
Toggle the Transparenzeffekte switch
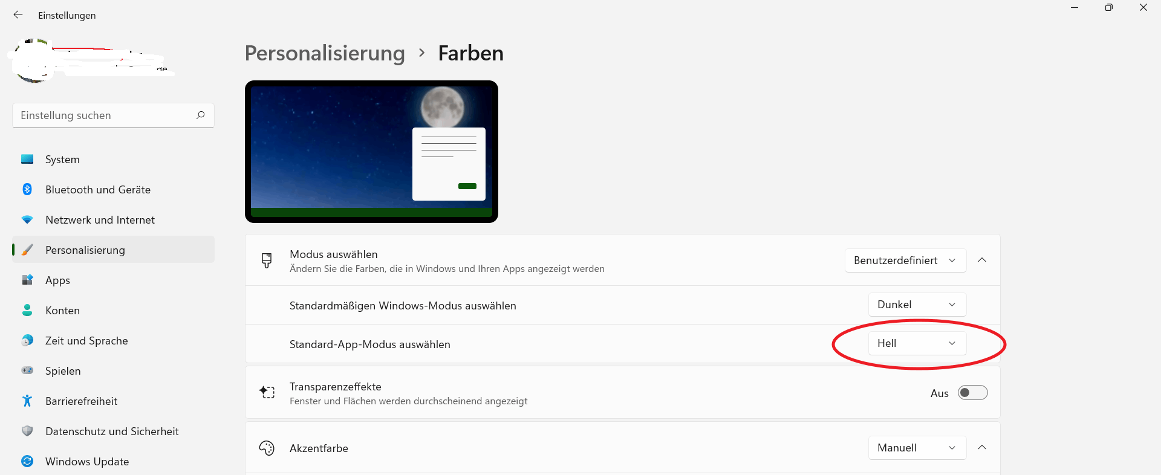(x=972, y=393)
